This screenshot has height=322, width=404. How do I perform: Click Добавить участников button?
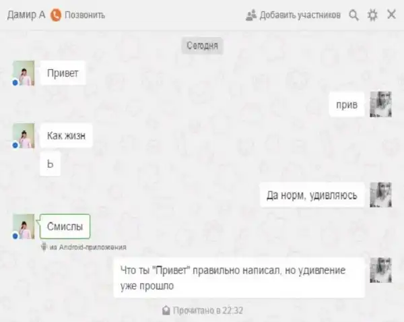coord(293,15)
